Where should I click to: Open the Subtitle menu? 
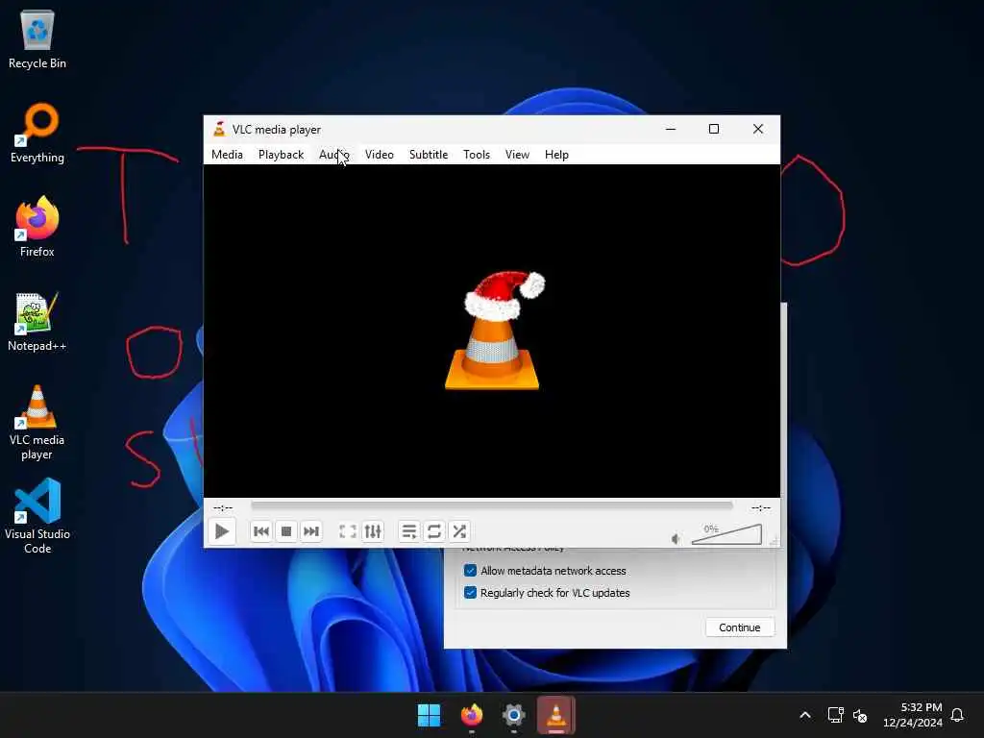tap(429, 155)
